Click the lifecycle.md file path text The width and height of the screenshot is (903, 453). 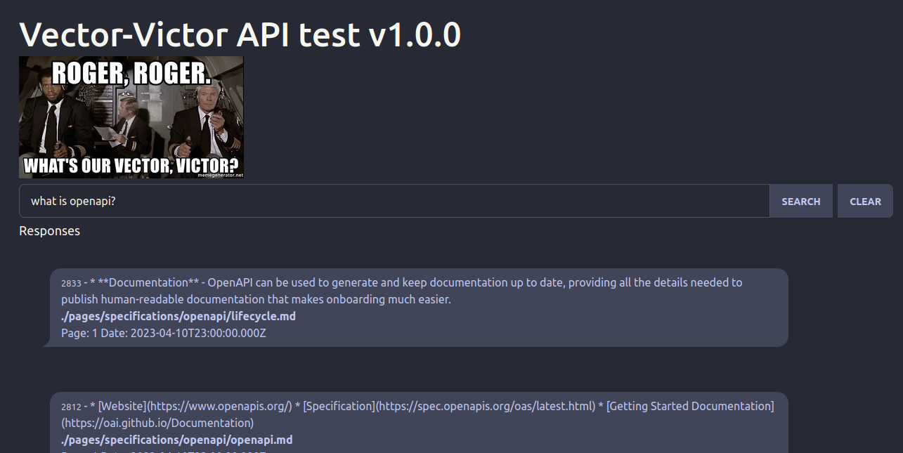point(178,316)
